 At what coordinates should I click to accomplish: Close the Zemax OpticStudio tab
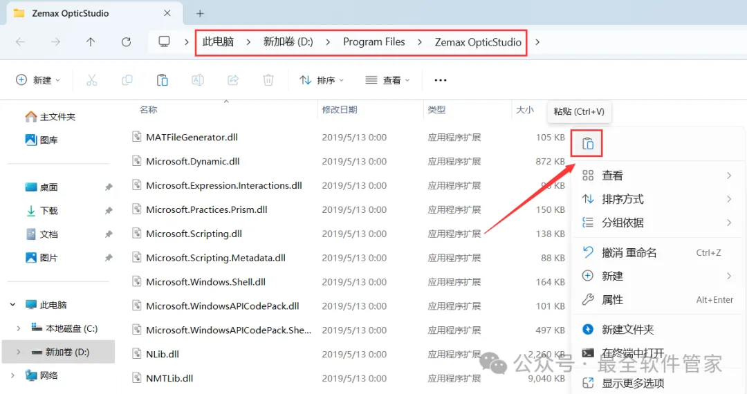(x=167, y=13)
